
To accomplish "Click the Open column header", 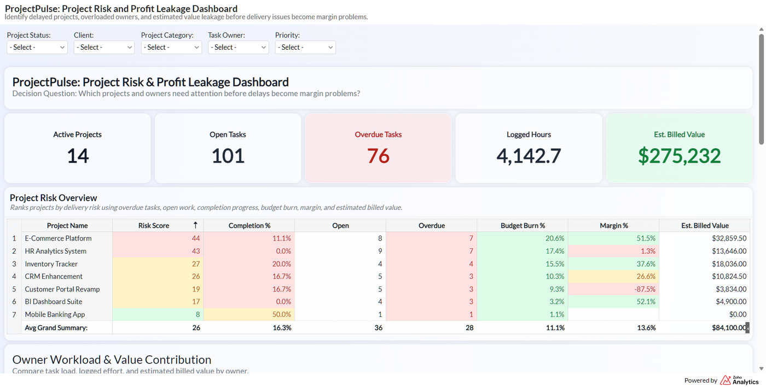I will [x=340, y=225].
